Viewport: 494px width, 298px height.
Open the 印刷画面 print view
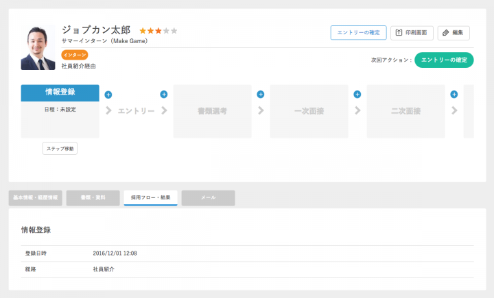(x=412, y=32)
